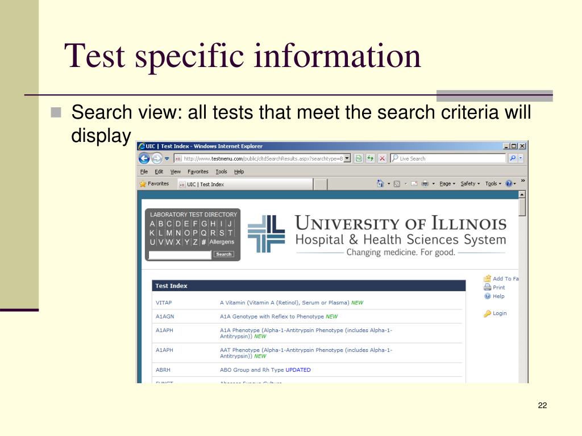Select letter M in test directory
This screenshot has width=582, height=436.
click(169, 233)
